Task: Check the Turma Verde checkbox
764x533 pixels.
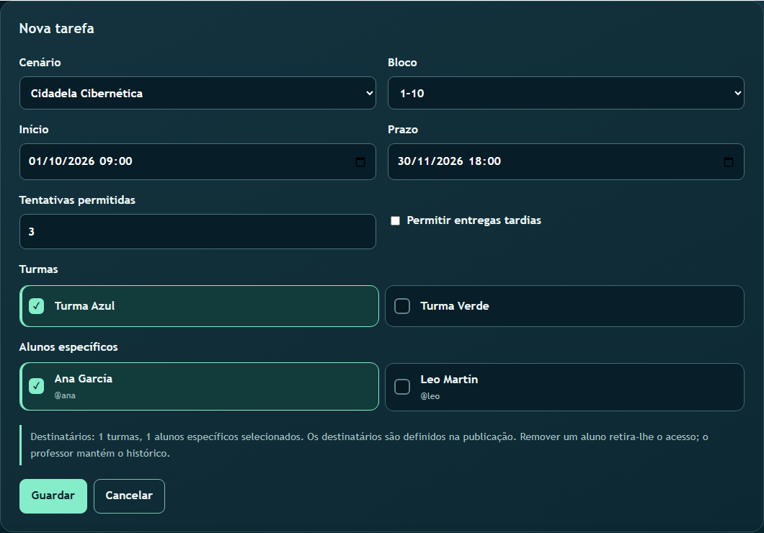Action: click(402, 306)
